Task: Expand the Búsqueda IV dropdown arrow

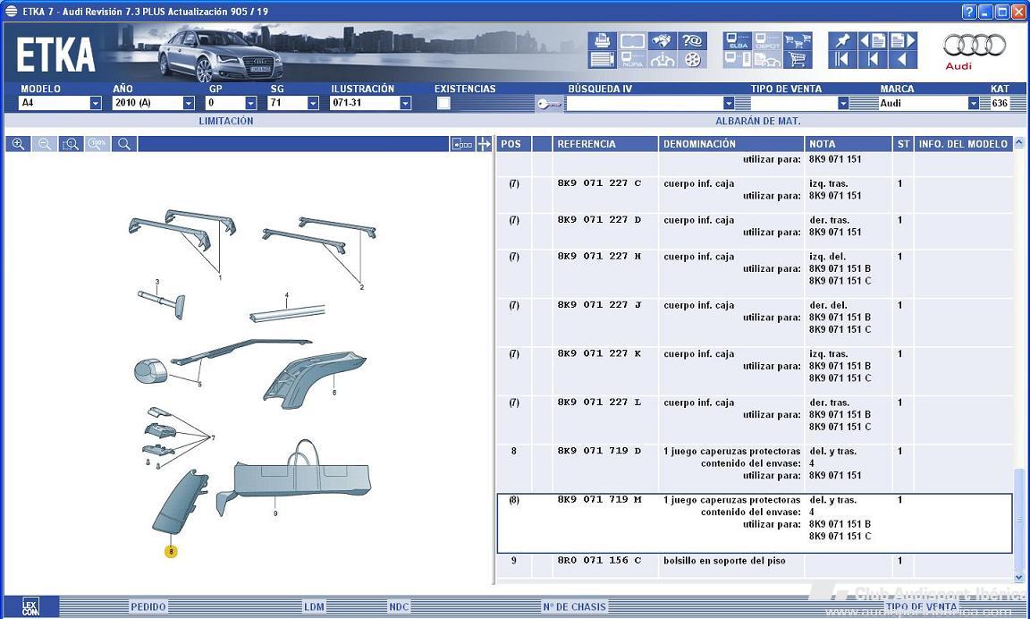Action: click(x=729, y=103)
